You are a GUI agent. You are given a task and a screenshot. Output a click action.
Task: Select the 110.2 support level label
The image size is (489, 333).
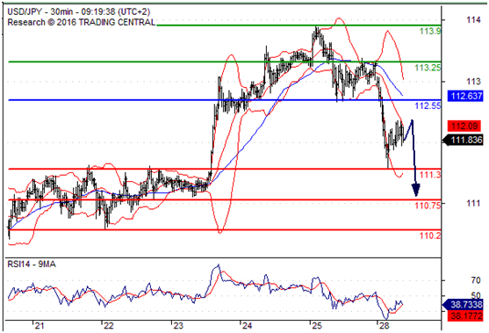[x=430, y=235]
